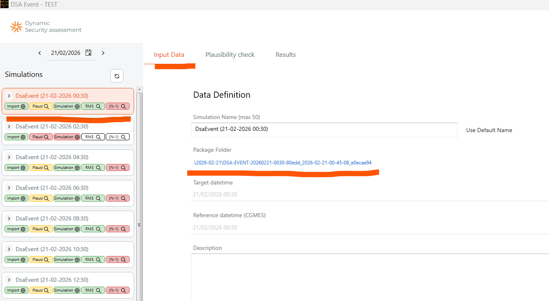Click the Dynamic Security assessment logo
This screenshot has width=549, height=301.
pyautogui.click(x=46, y=27)
